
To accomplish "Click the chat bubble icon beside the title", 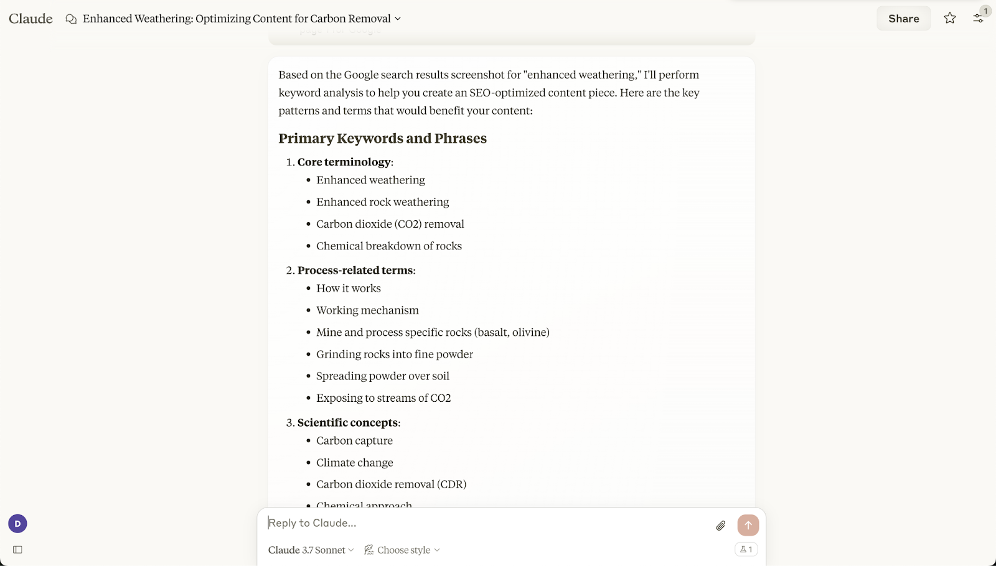I will coord(69,19).
